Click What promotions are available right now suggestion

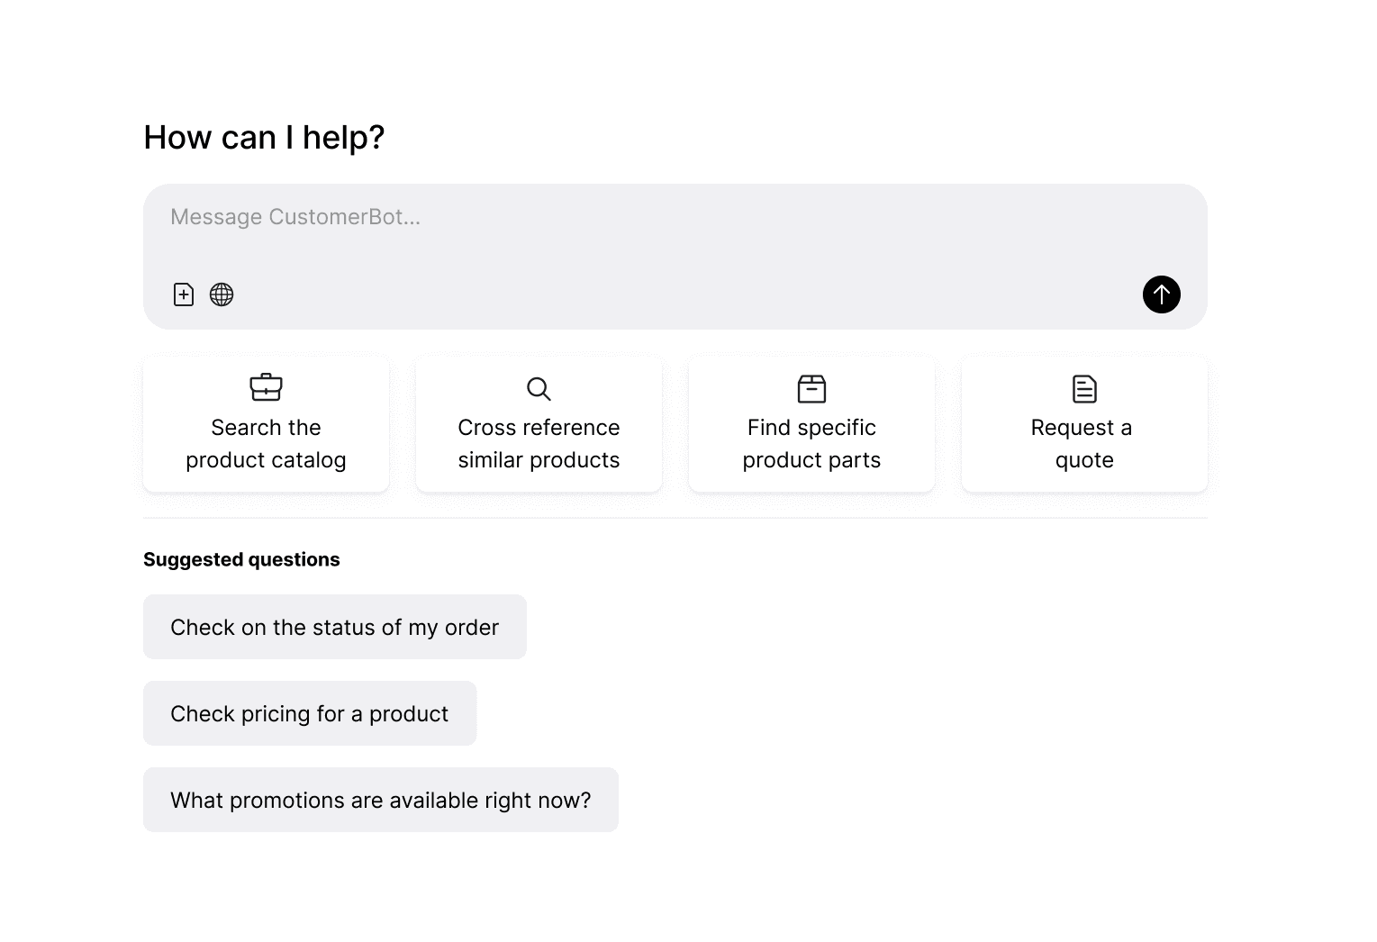click(x=380, y=800)
